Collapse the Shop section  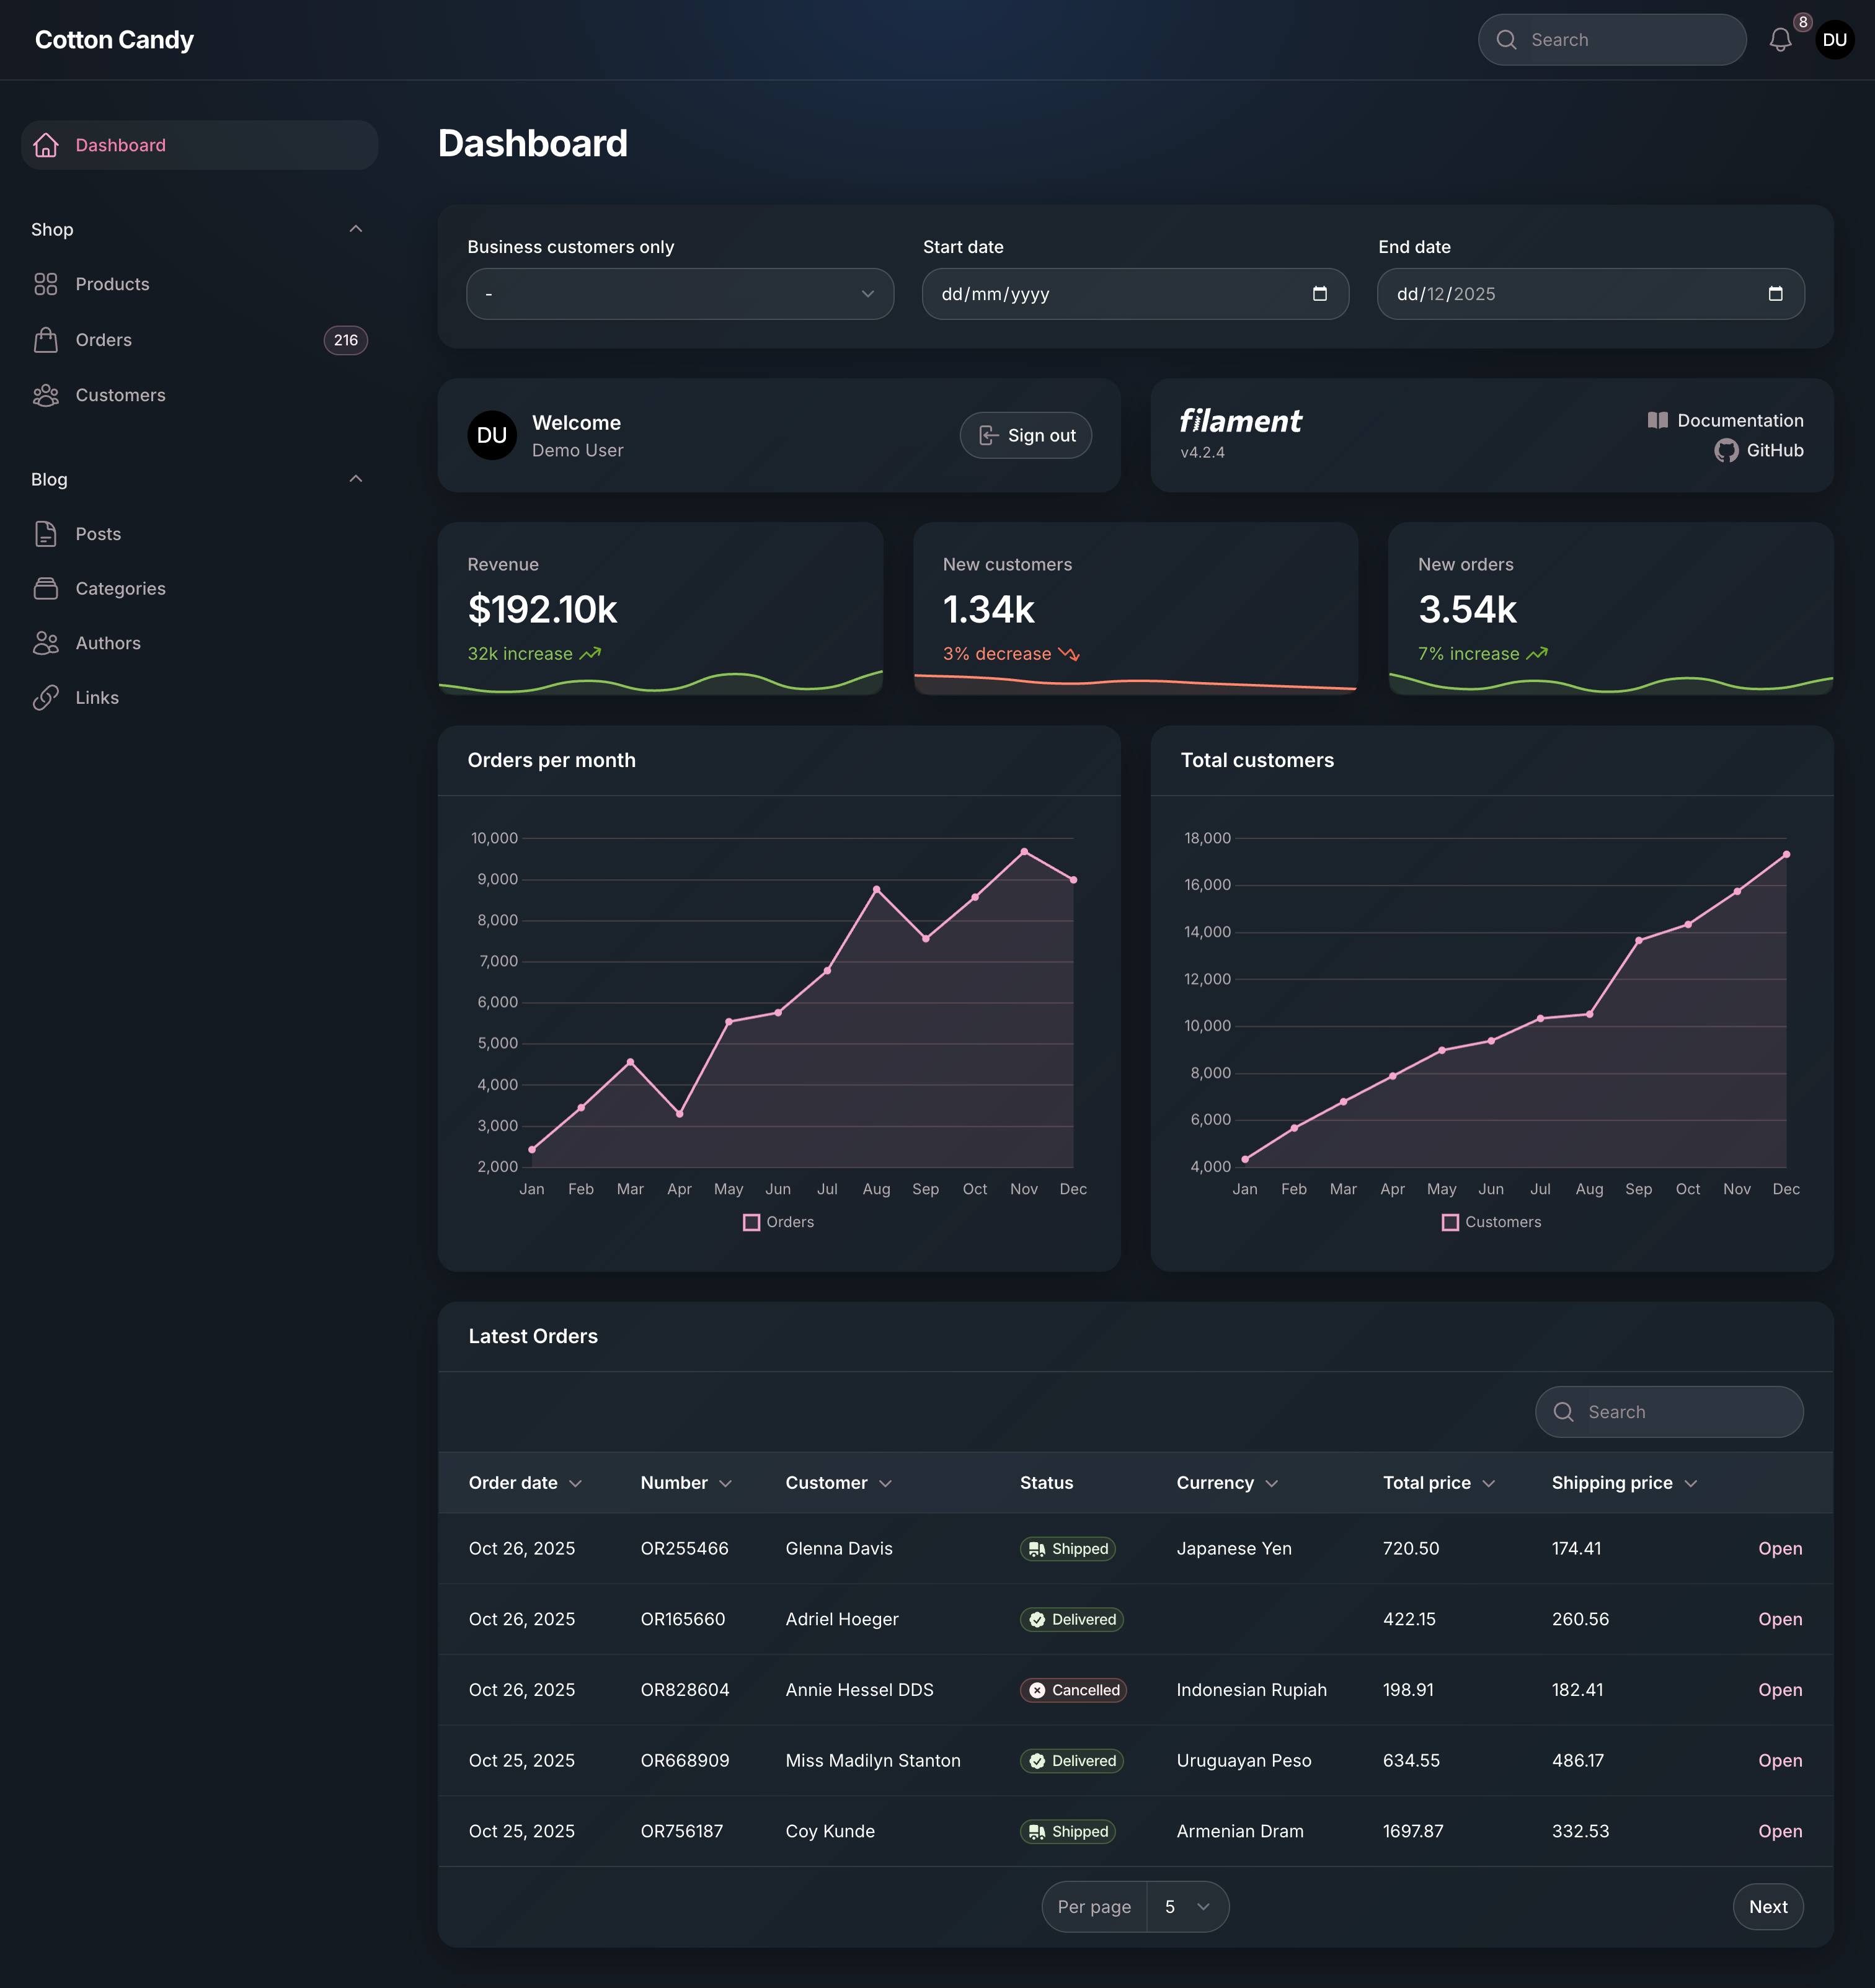tap(356, 229)
